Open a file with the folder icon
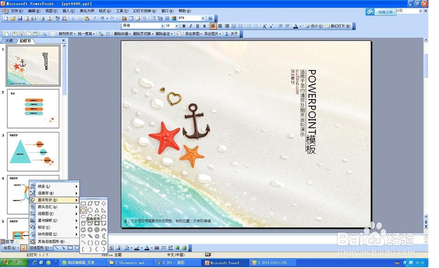The height and width of the screenshot is (268, 439). coord(13,18)
